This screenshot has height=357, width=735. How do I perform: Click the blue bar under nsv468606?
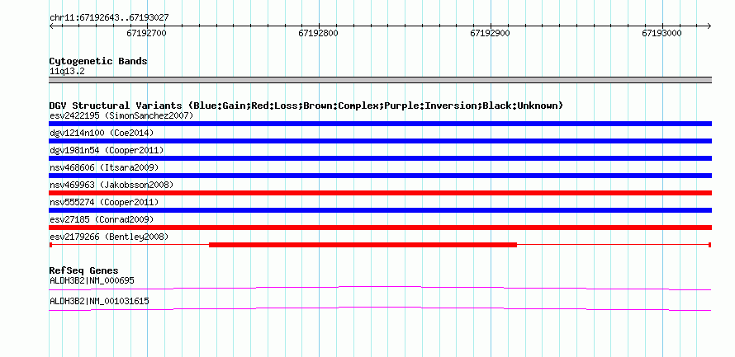point(380,176)
